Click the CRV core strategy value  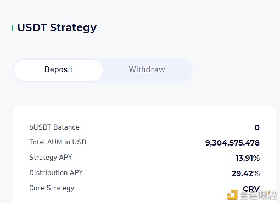[x=251, y=188]
